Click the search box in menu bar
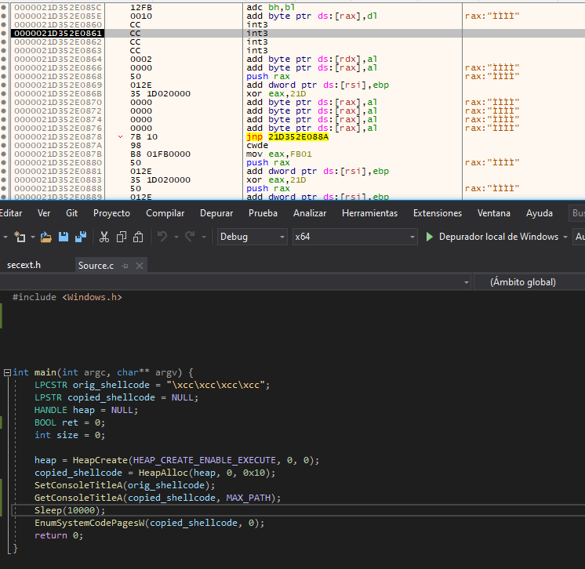 (x=577, y=213)
